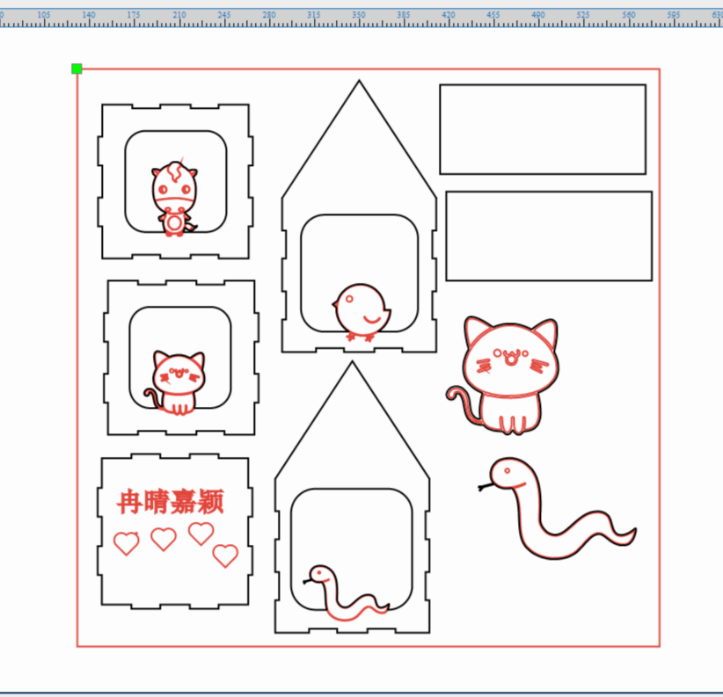Click the leftmost heart below the Chinese text
Screen dimensions: 723x697
point(127,543)
